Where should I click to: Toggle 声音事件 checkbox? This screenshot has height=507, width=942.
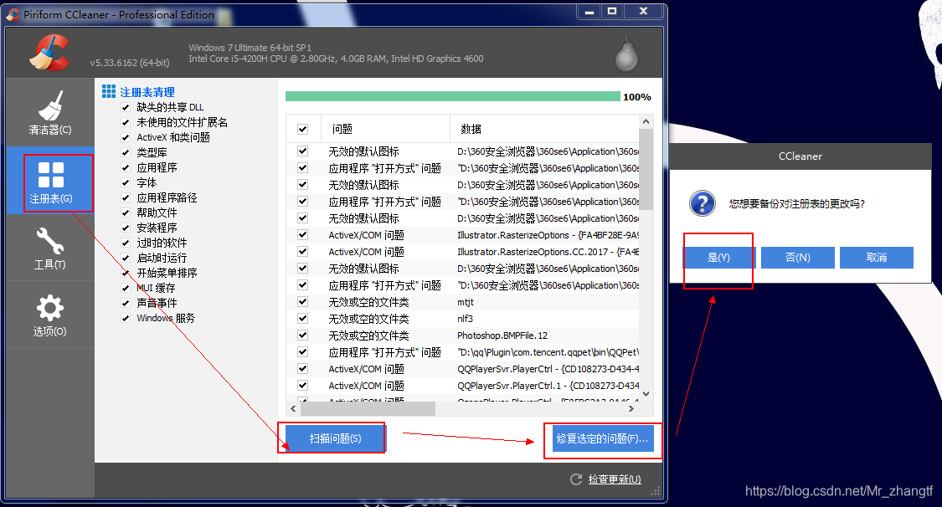coord(126,303)
